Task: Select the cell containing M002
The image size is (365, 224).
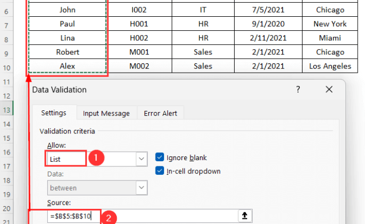Action: point(139,66)
